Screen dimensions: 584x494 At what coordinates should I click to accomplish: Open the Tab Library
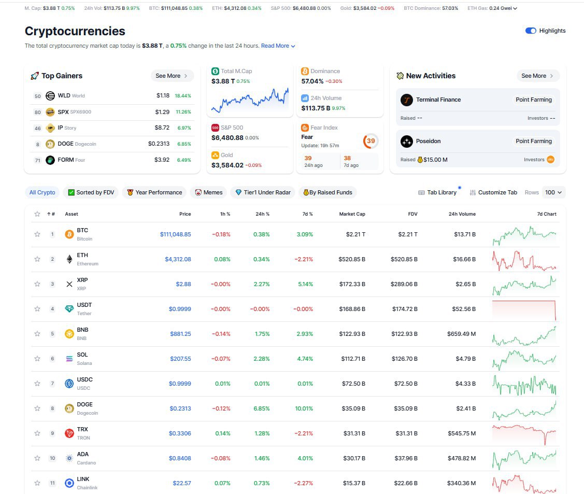coord(437,192)
